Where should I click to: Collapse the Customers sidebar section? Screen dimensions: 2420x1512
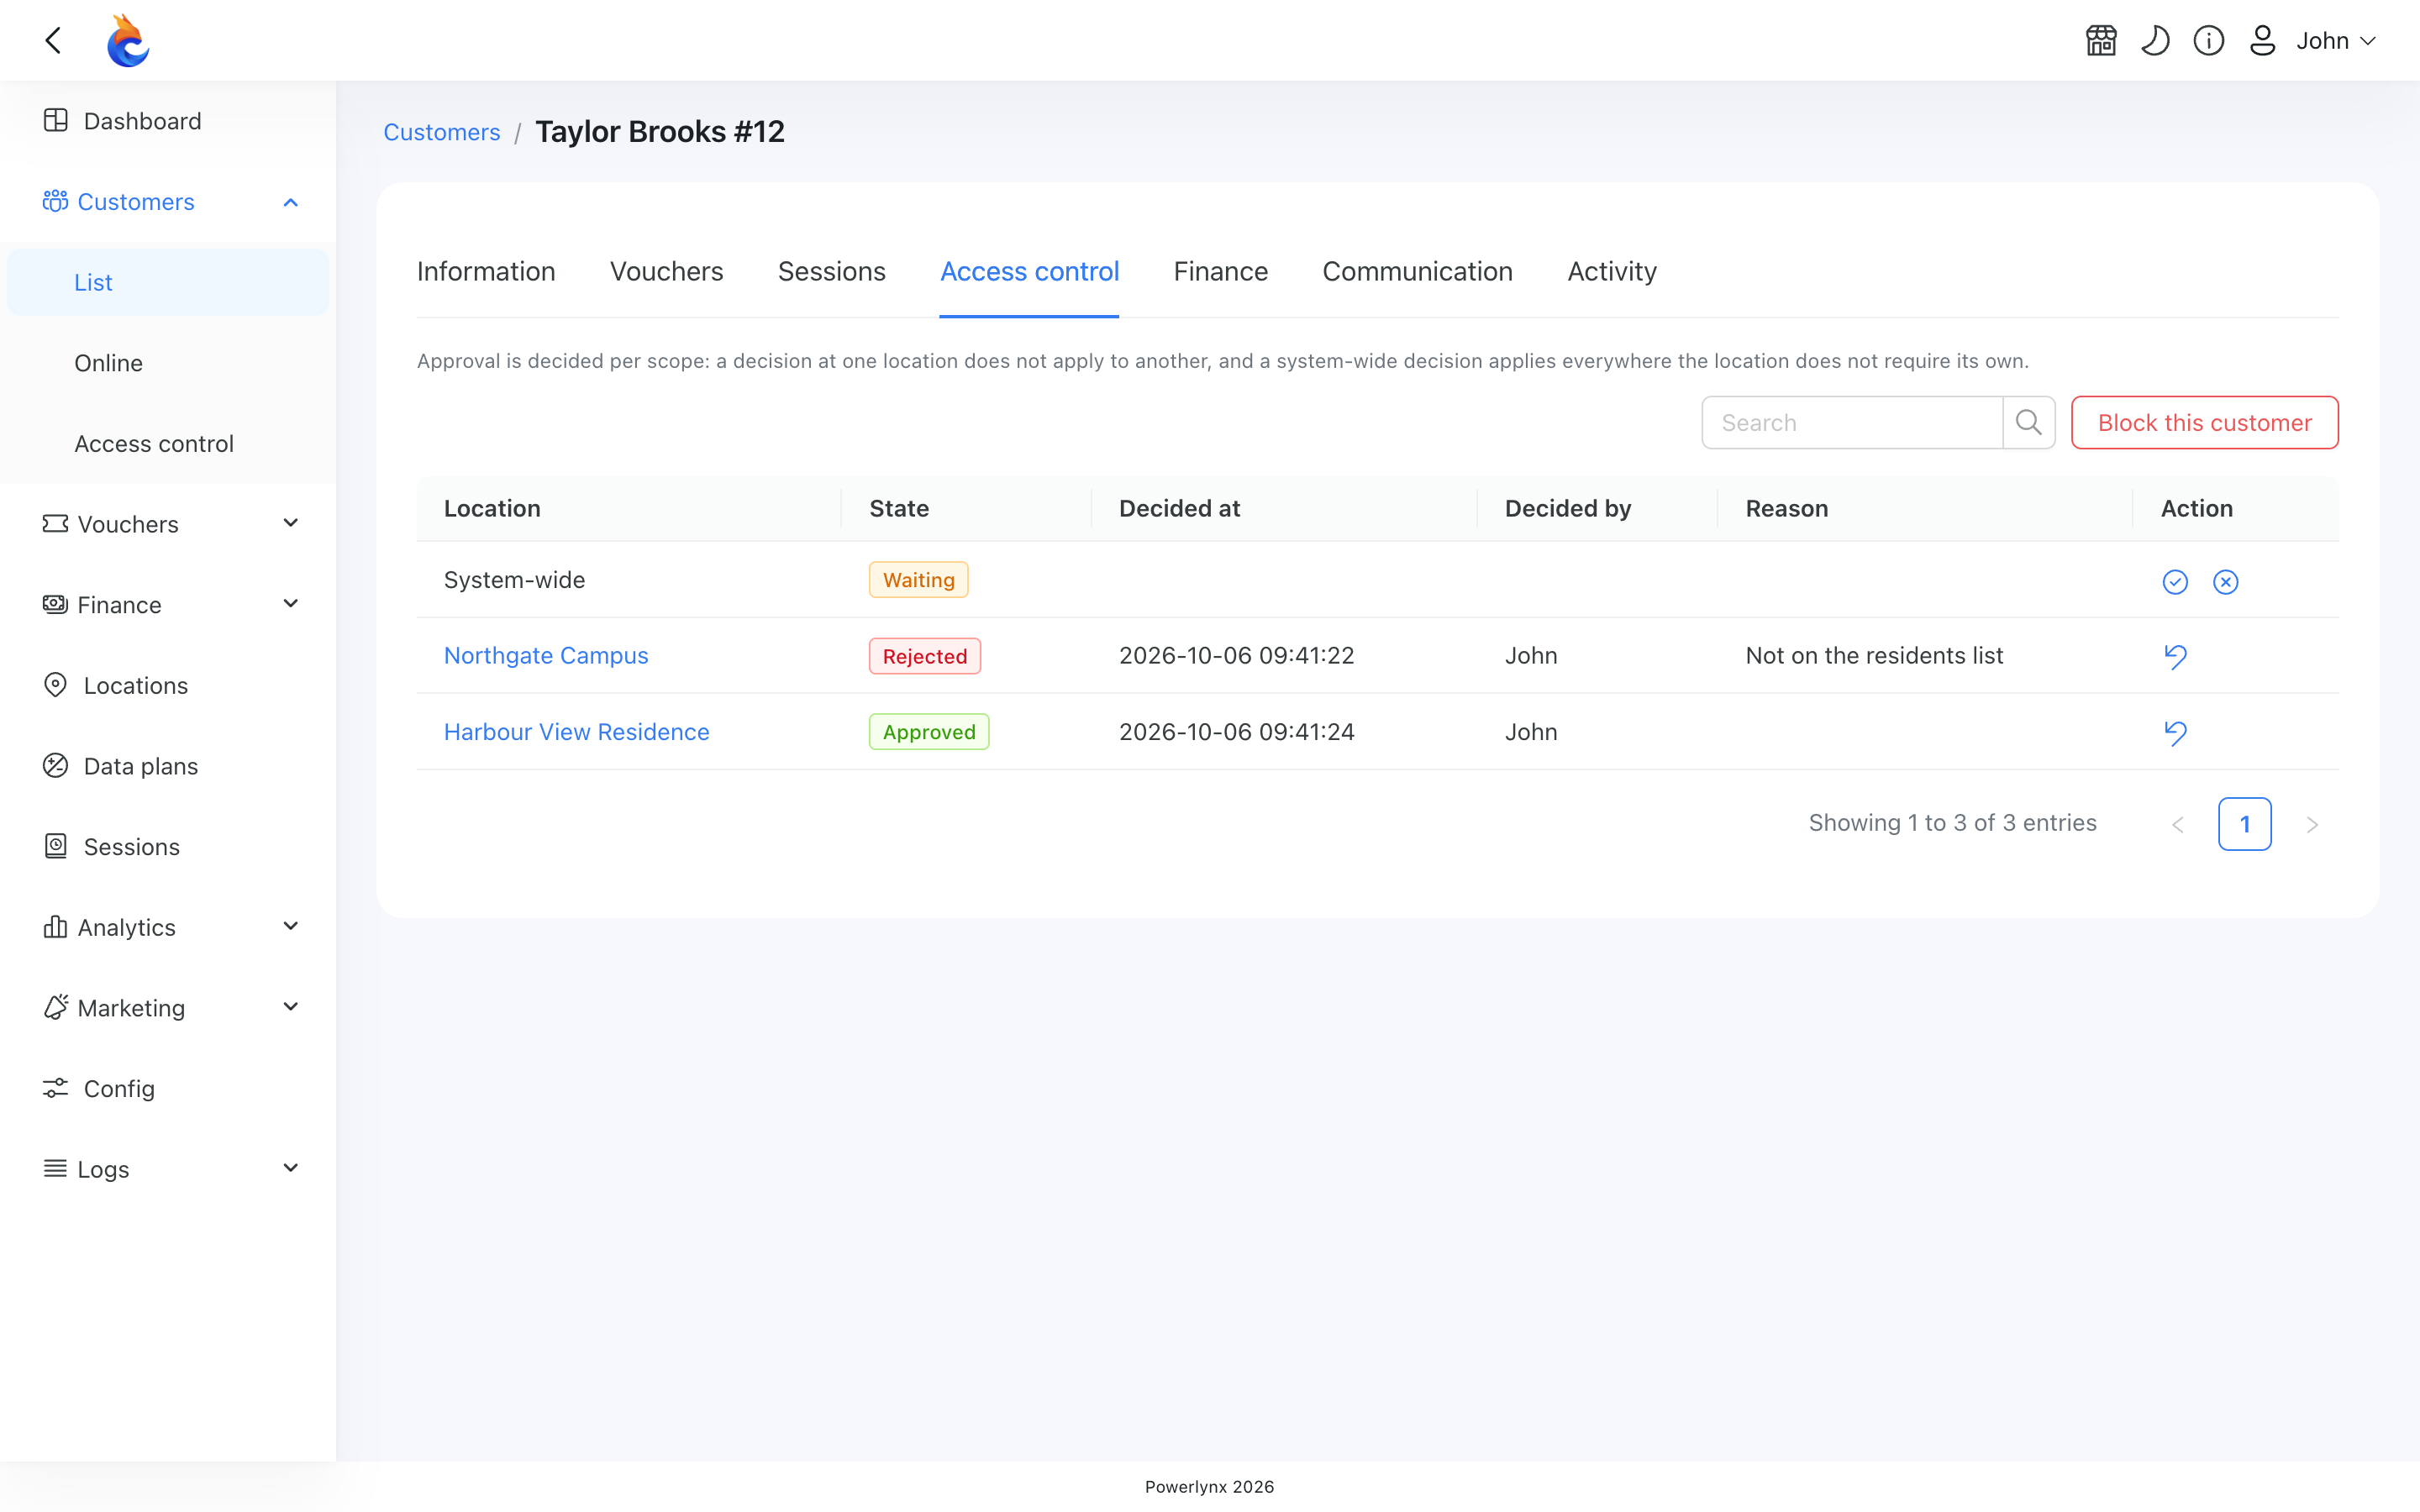click(168, 202)
